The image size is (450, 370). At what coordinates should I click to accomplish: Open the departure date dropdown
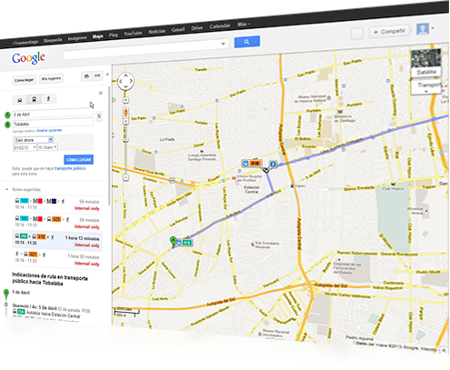(x=25, y=147)
